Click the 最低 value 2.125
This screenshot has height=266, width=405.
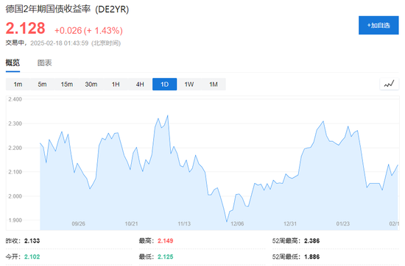coord(165,256)
